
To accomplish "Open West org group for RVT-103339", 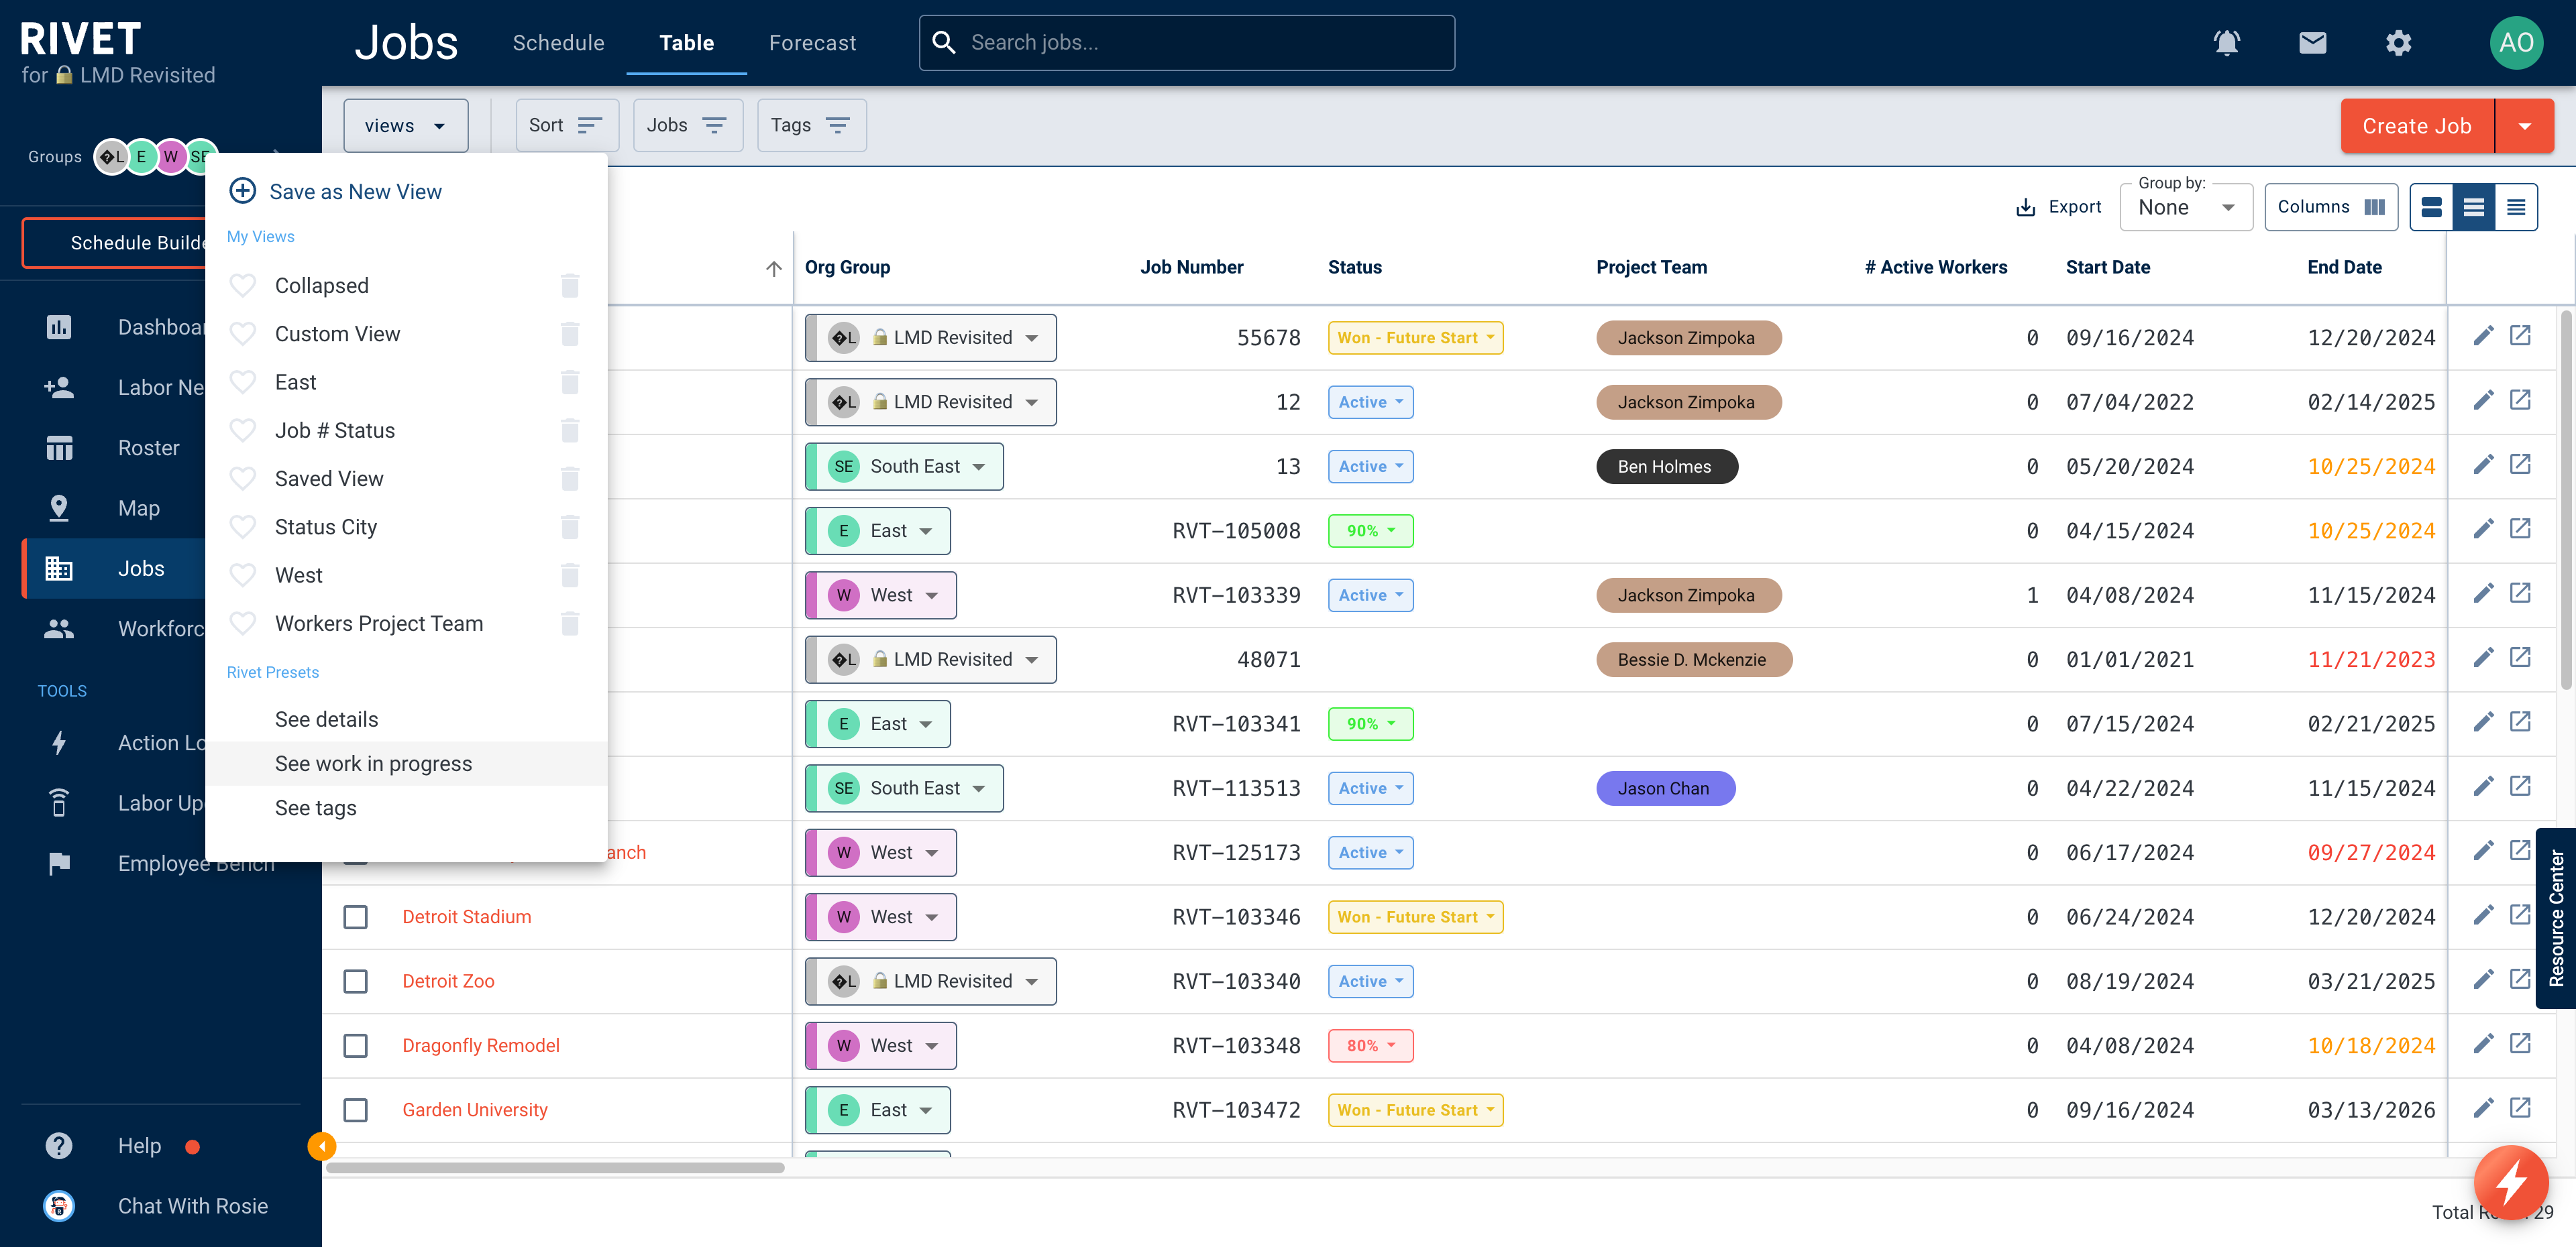I will 881,595.
